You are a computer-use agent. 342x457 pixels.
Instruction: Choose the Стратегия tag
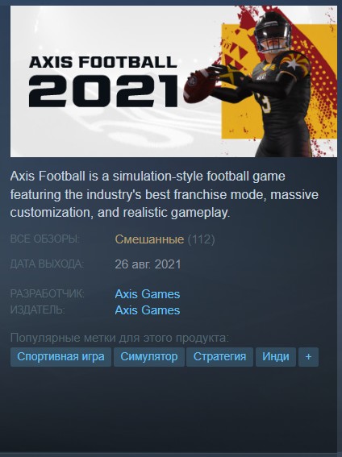[219, 357]
